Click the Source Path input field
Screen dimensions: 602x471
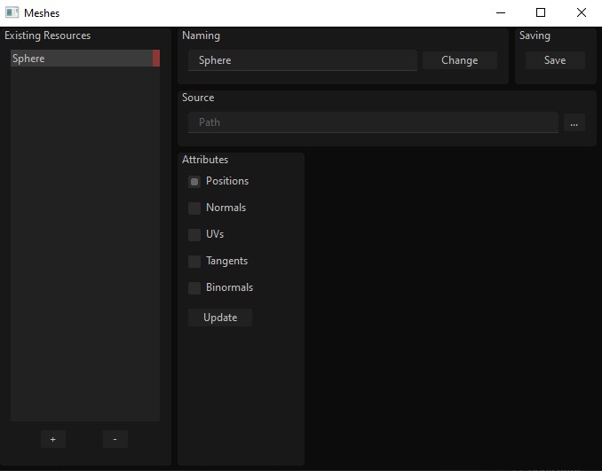[373, 122]
